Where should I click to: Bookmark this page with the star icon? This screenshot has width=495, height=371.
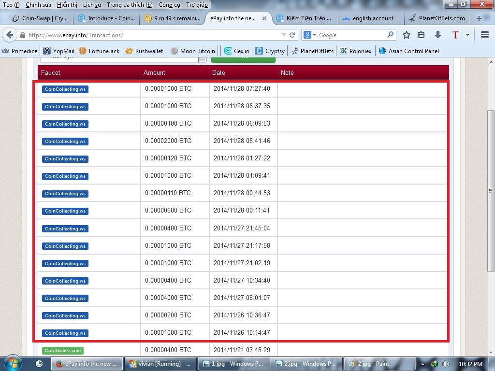click(407, 35)
